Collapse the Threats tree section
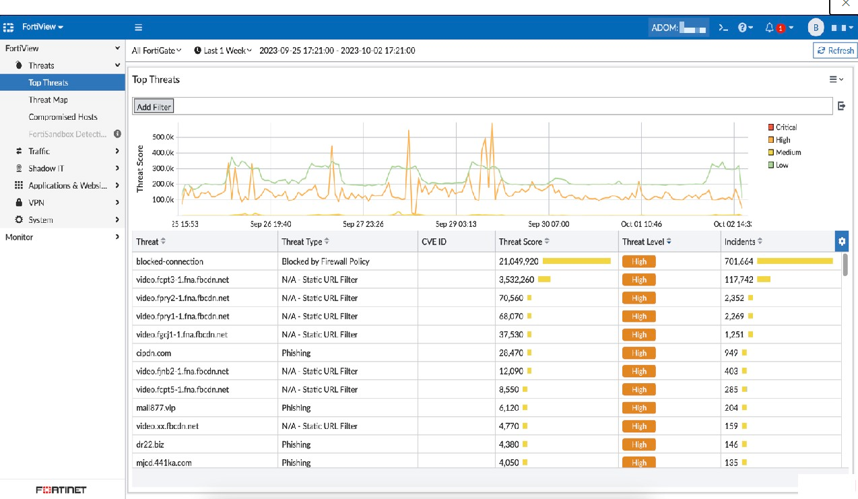This screenshot has height=499, width=858. [118, 65]
